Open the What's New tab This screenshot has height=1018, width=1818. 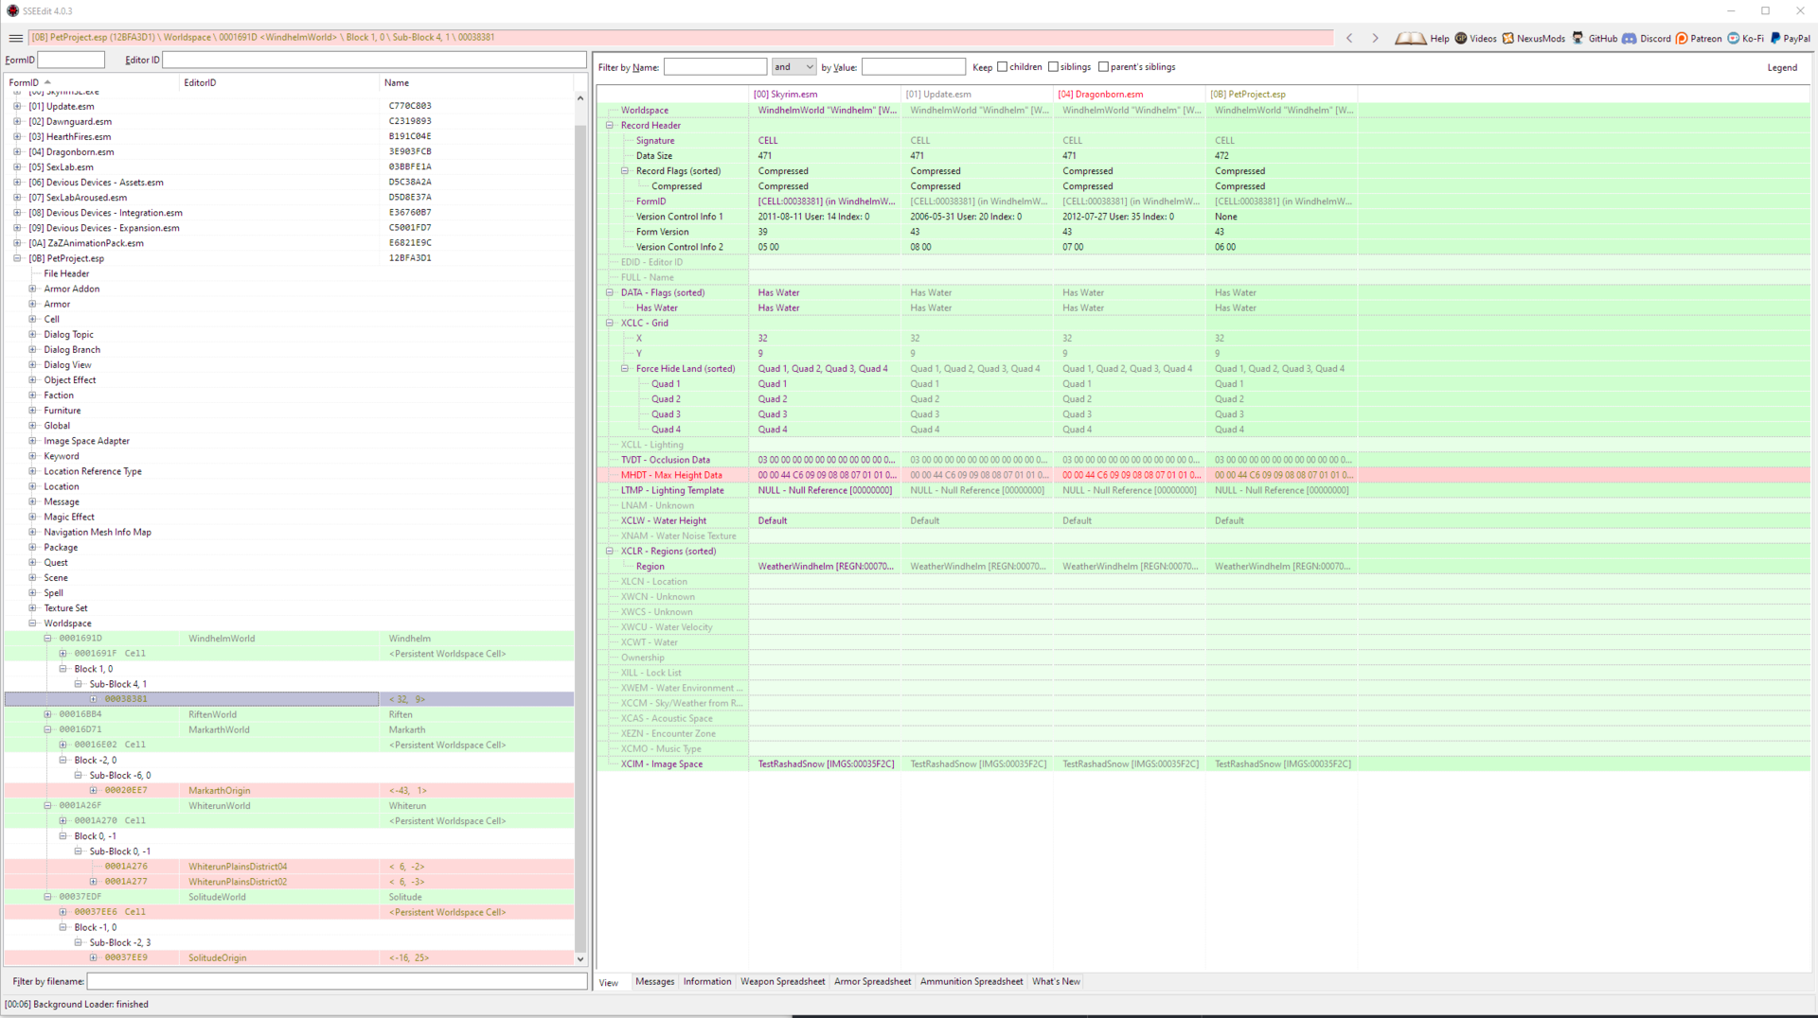pyautogui.click(x=1056, y=982)
